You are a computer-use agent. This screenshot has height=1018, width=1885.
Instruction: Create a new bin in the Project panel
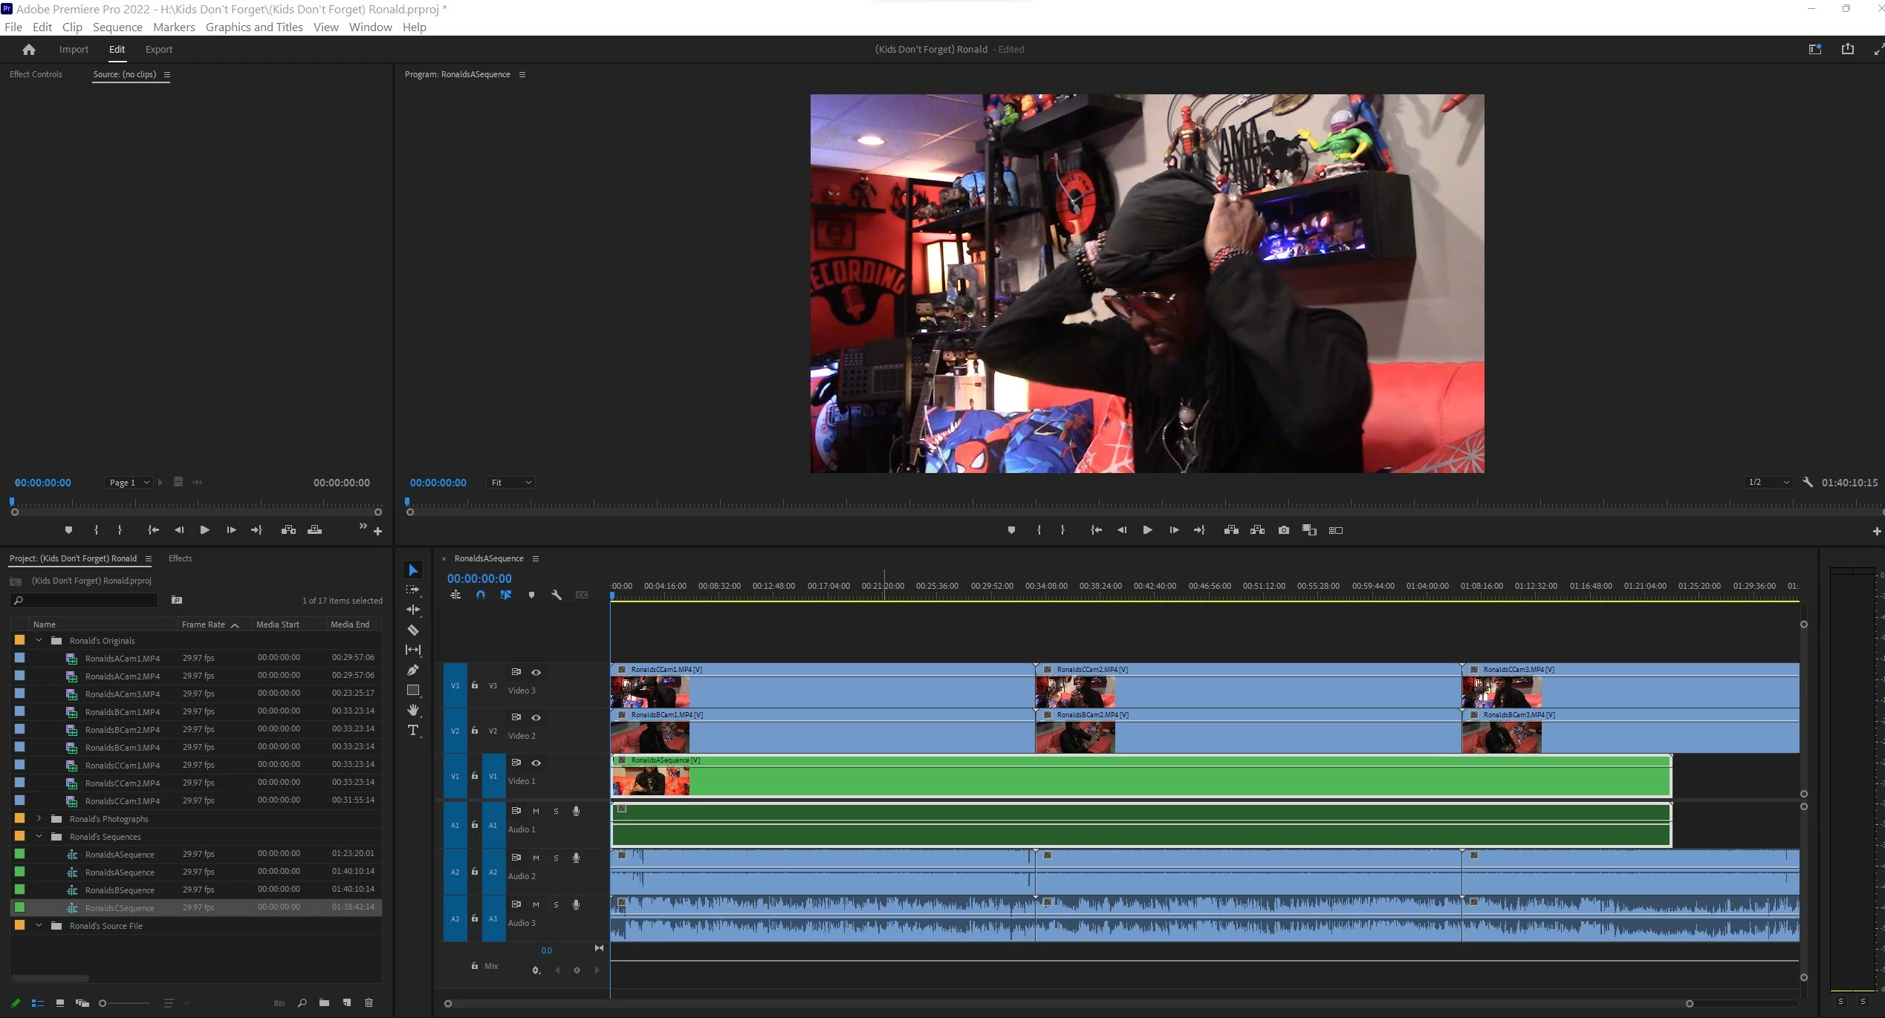[x=324, y=1003]
